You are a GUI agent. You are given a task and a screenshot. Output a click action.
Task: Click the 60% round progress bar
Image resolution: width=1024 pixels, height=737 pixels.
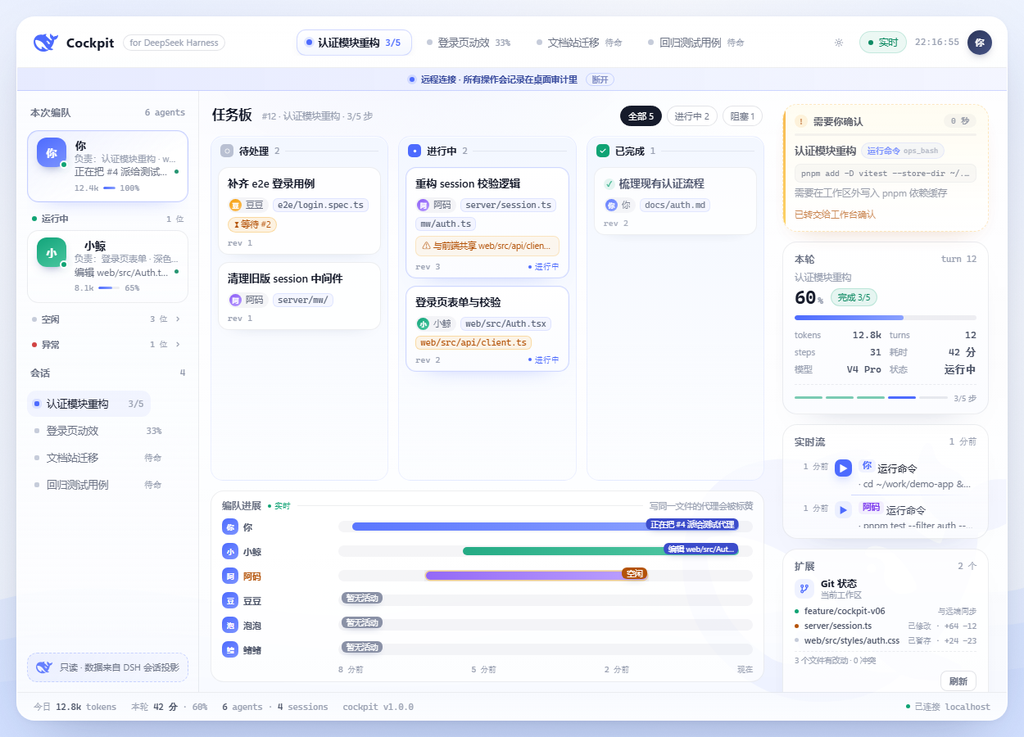(x=886, y=318)
